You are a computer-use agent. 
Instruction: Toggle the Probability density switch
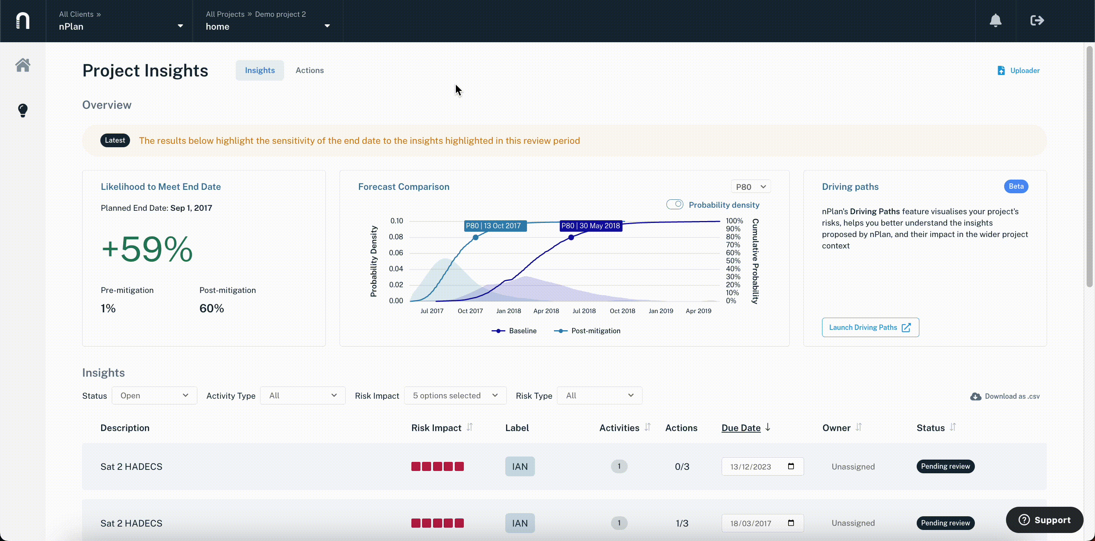pyautogui.click(x=674, y=205)
